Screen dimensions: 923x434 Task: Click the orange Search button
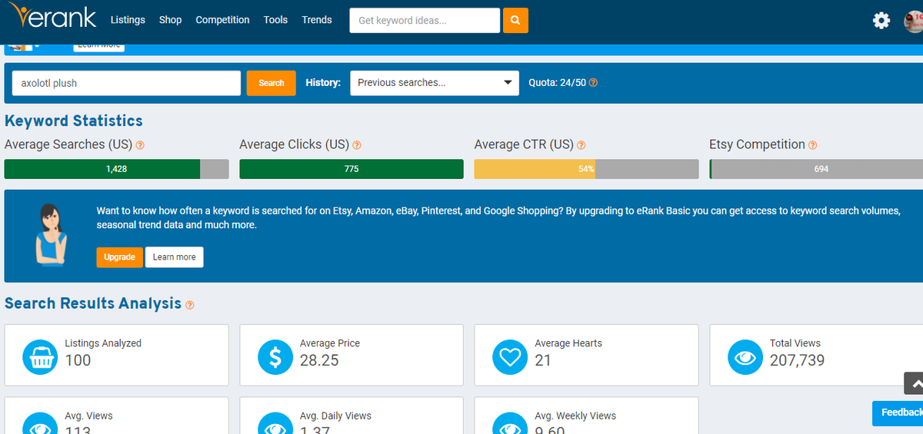[x=271, y=83]
